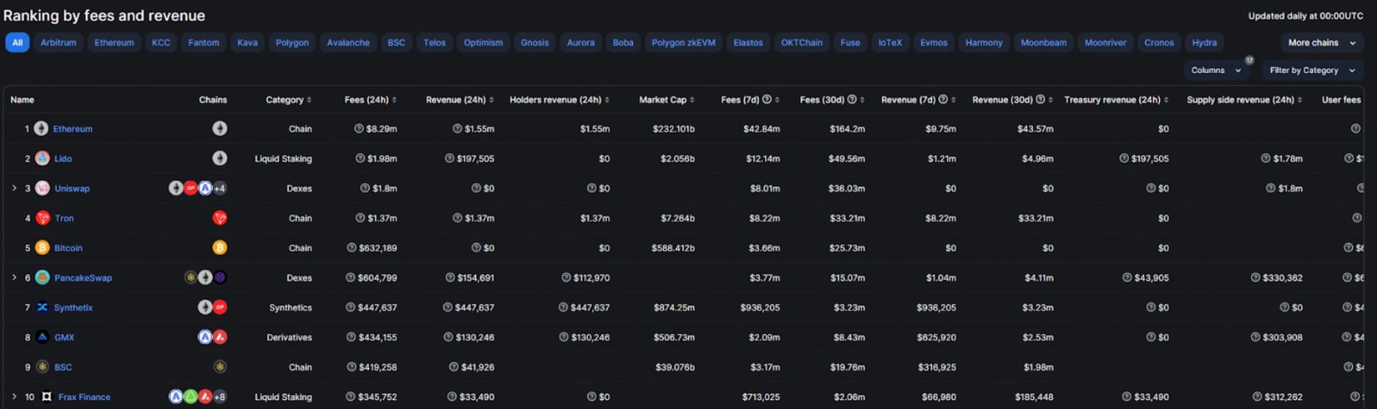Click the PancakeSwap protocol logo icon

pos(43,277)
